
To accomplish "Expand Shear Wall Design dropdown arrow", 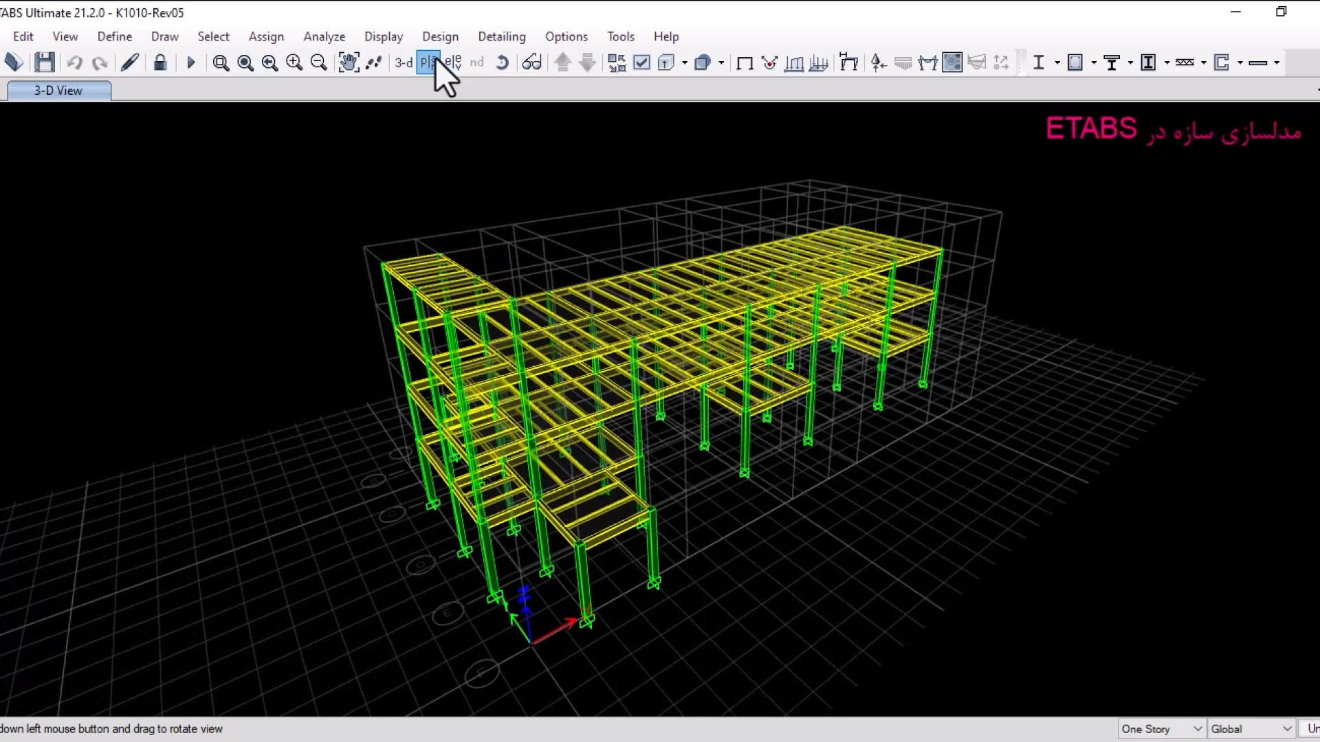I will point(1240,63).
